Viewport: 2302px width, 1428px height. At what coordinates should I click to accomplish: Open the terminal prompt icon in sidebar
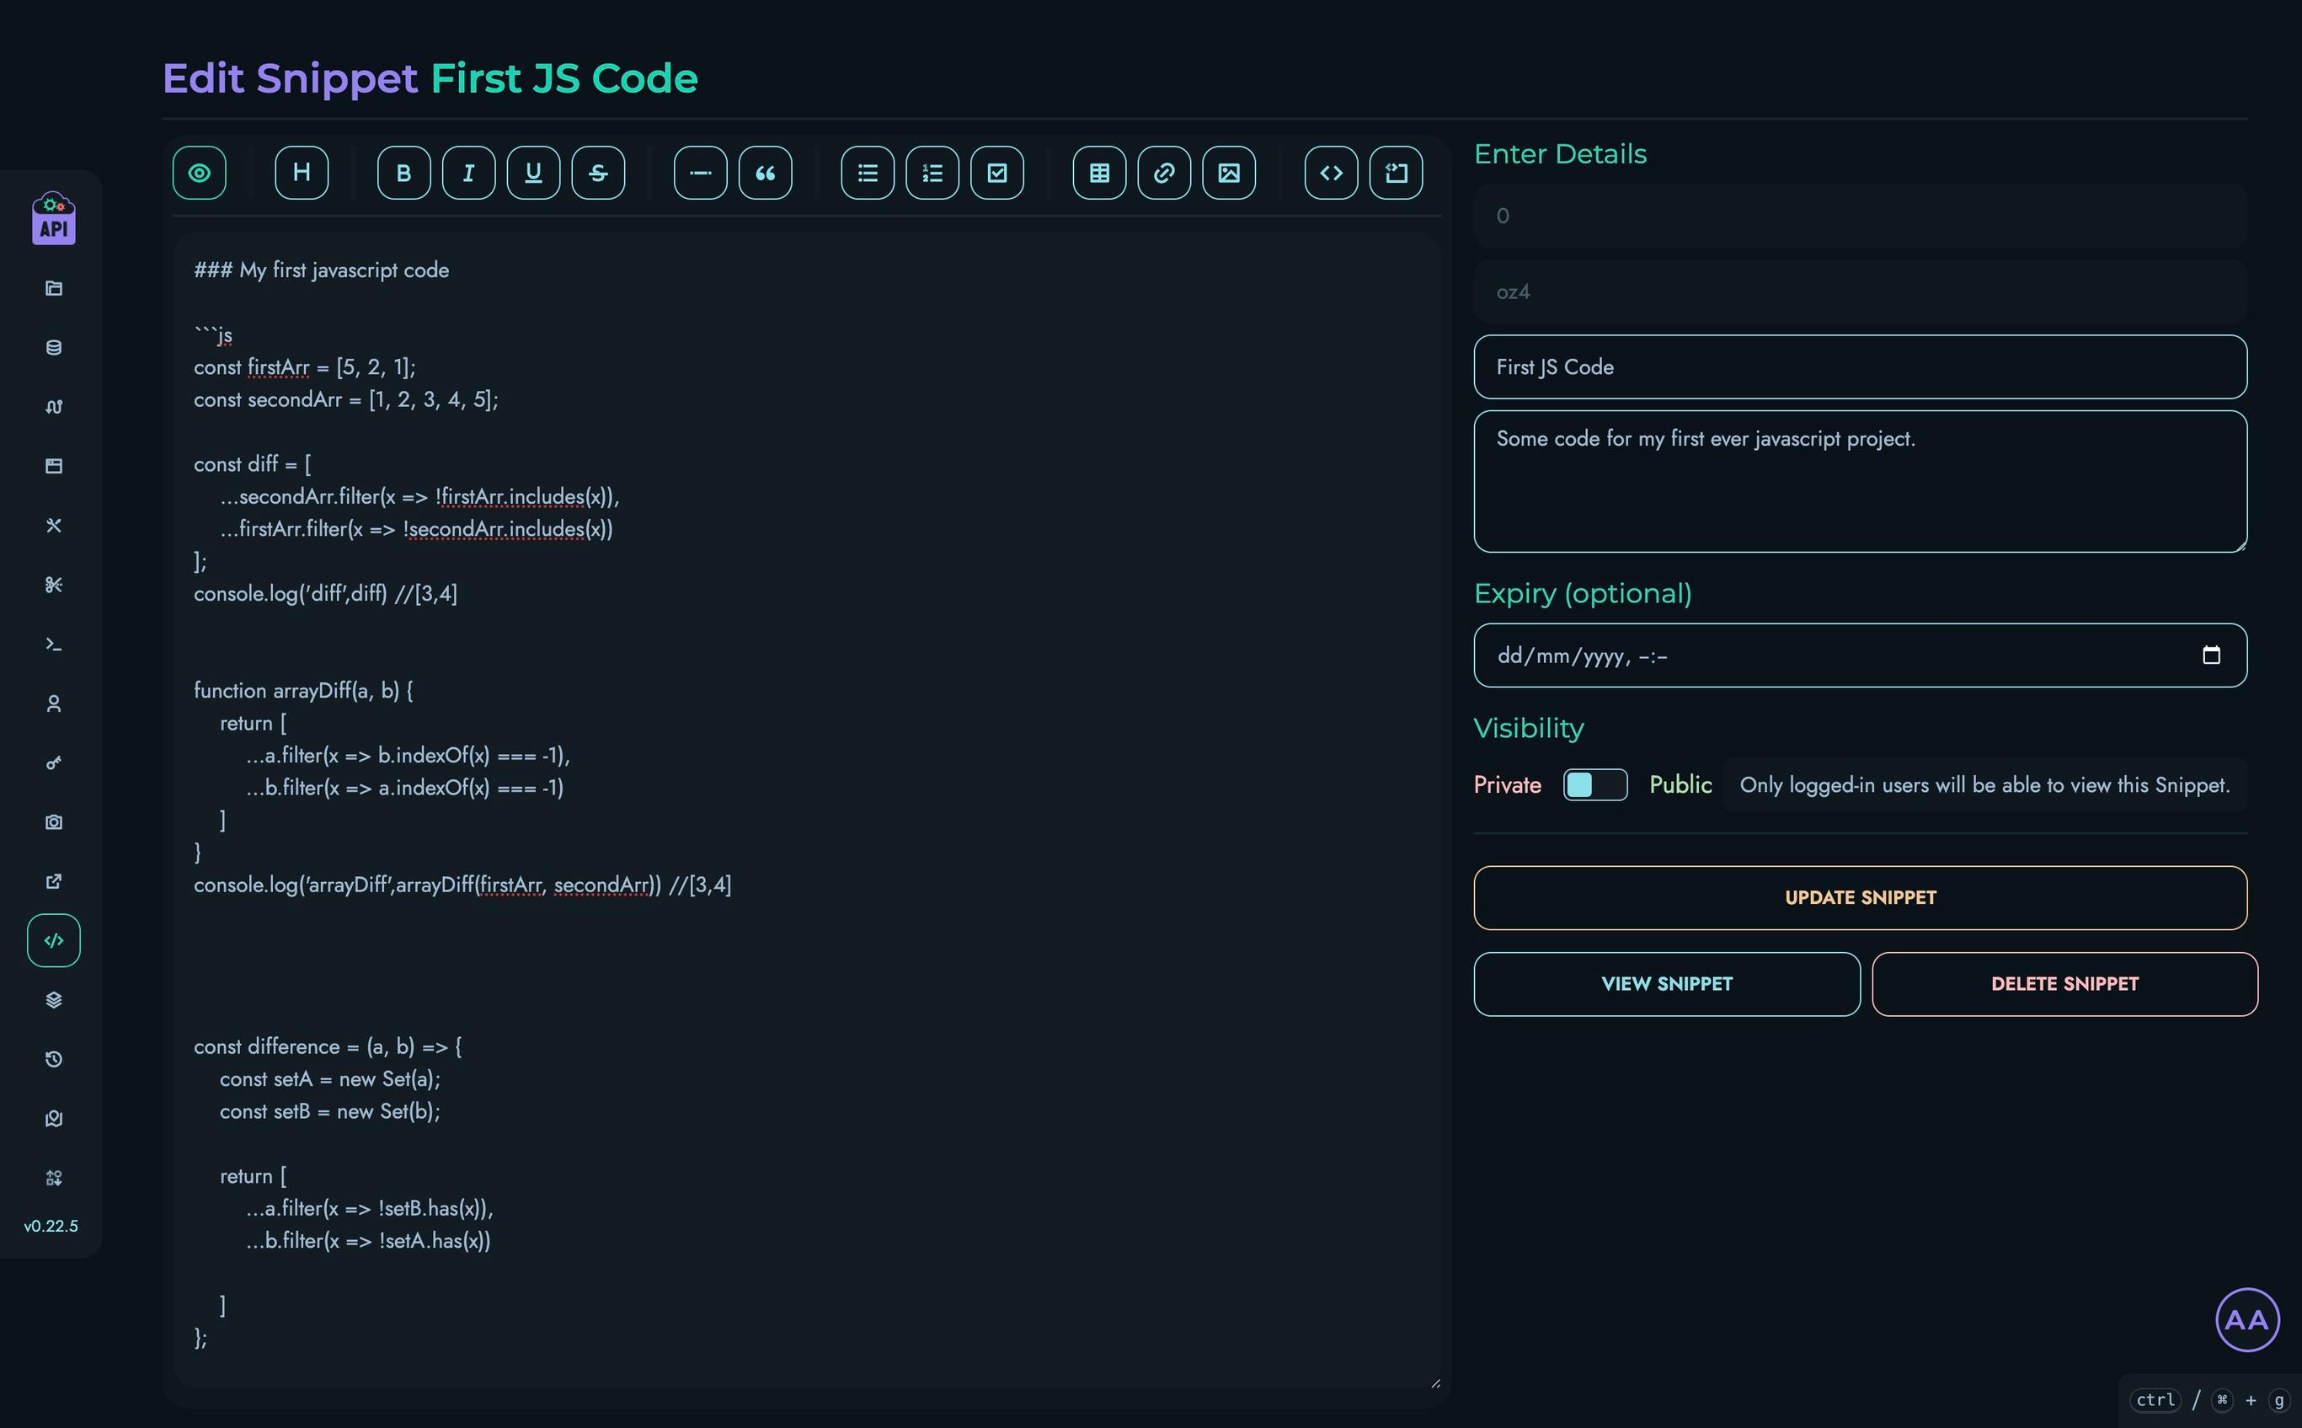point(54,644)
